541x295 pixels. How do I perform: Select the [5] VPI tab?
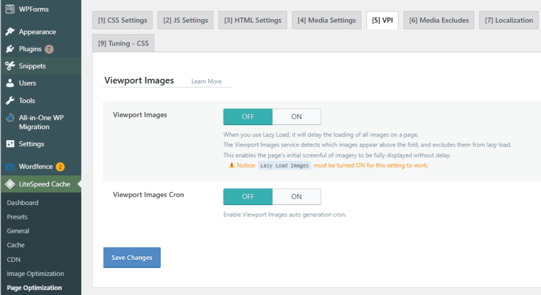(x=383, y=20)
